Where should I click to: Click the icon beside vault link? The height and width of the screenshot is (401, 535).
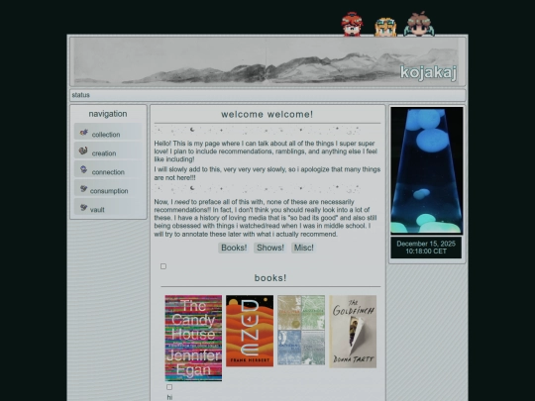pyautogui.click(x=83, y=207)
